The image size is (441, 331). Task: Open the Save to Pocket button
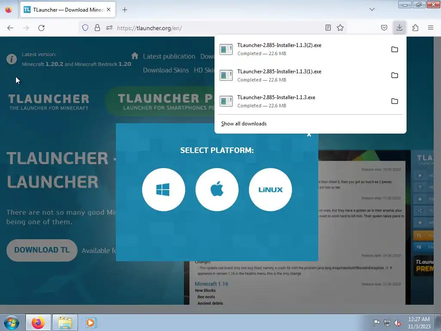tap(384, 28)
